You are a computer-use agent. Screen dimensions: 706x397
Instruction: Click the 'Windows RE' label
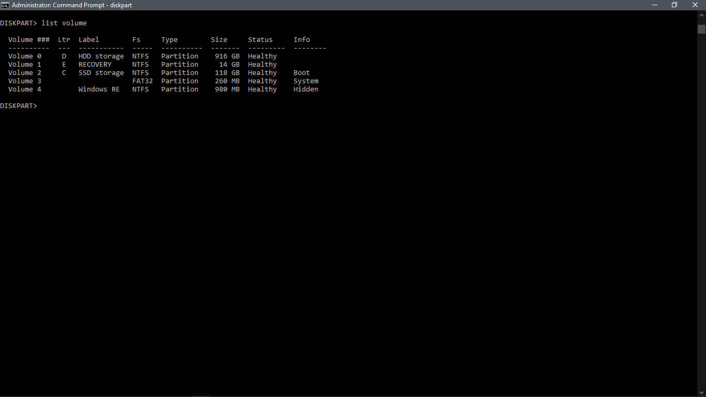click(x=99, y=89)
